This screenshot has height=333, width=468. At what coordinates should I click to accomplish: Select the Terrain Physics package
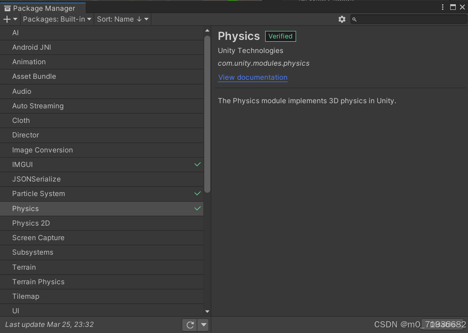coord(102,282)
